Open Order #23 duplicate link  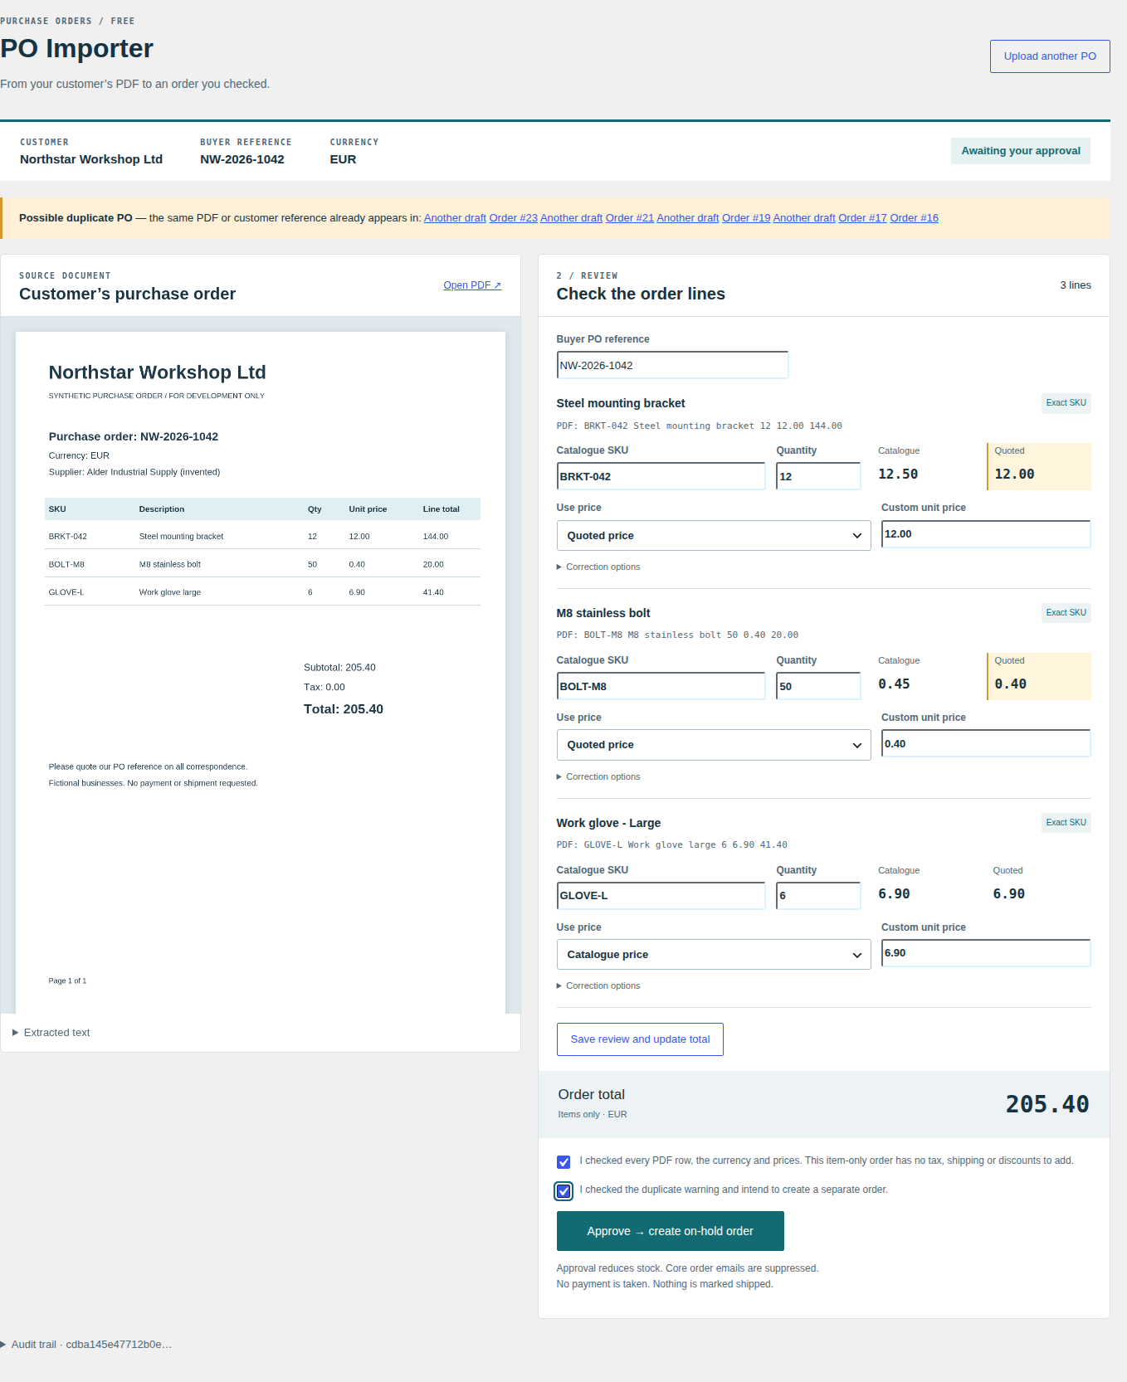513,218
